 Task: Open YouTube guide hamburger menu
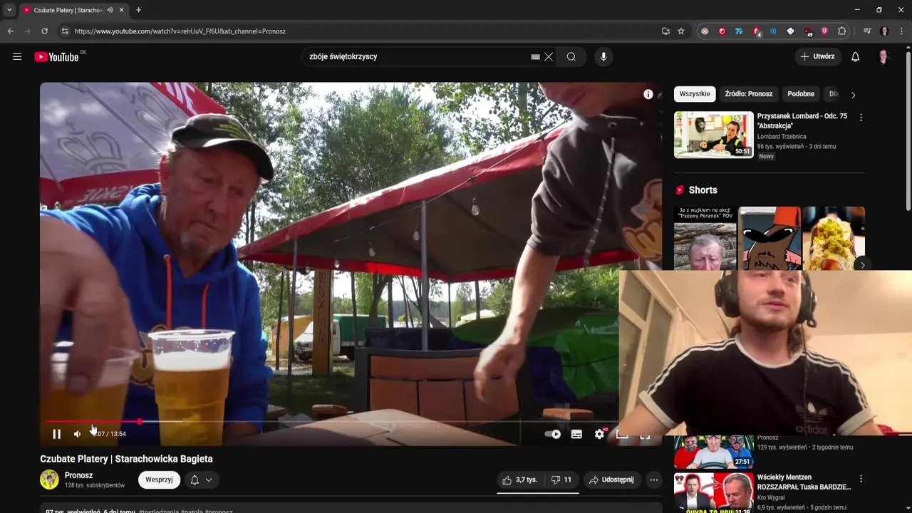click(17, 57)
